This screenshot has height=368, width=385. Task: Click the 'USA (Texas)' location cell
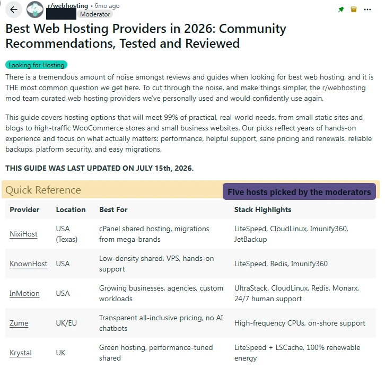click(67, 234)
